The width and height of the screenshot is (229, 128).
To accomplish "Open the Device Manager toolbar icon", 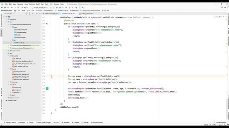I will (79, 7).
